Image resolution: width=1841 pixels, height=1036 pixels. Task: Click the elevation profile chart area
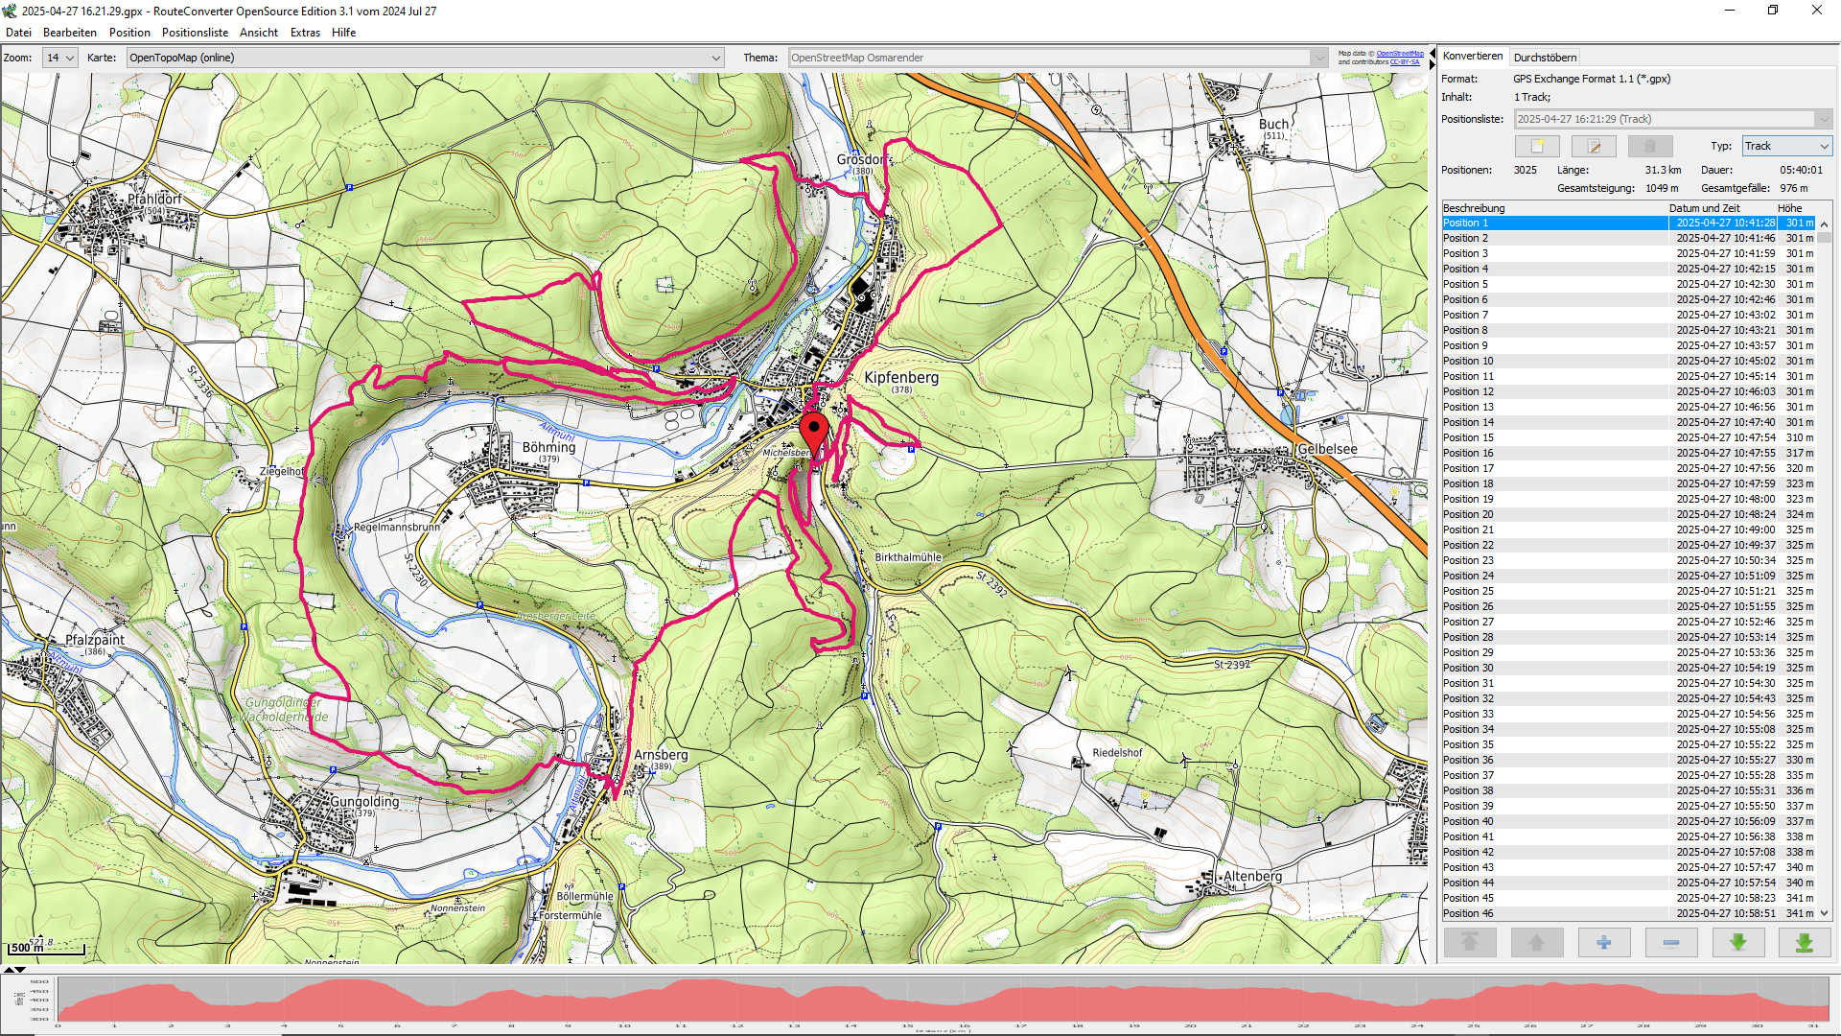[x=944, y=1000]
